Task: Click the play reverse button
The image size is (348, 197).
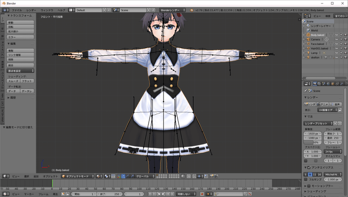Action: (159, 194)
